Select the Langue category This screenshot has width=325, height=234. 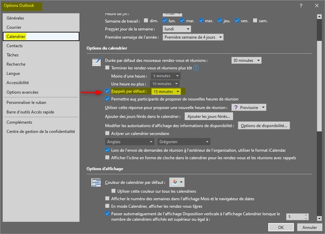(x=41, y=73)
